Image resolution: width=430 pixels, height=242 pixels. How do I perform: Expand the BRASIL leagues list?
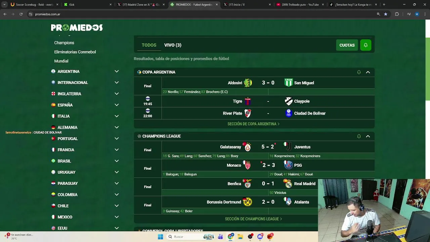pos(117,161)
